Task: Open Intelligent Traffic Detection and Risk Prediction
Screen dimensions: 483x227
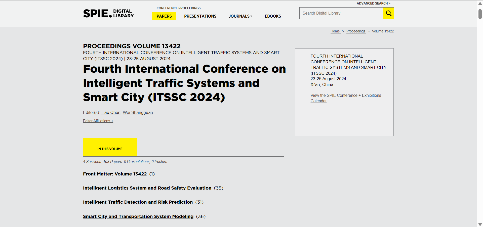Action: pyautogui.click(x=138, y=202)
